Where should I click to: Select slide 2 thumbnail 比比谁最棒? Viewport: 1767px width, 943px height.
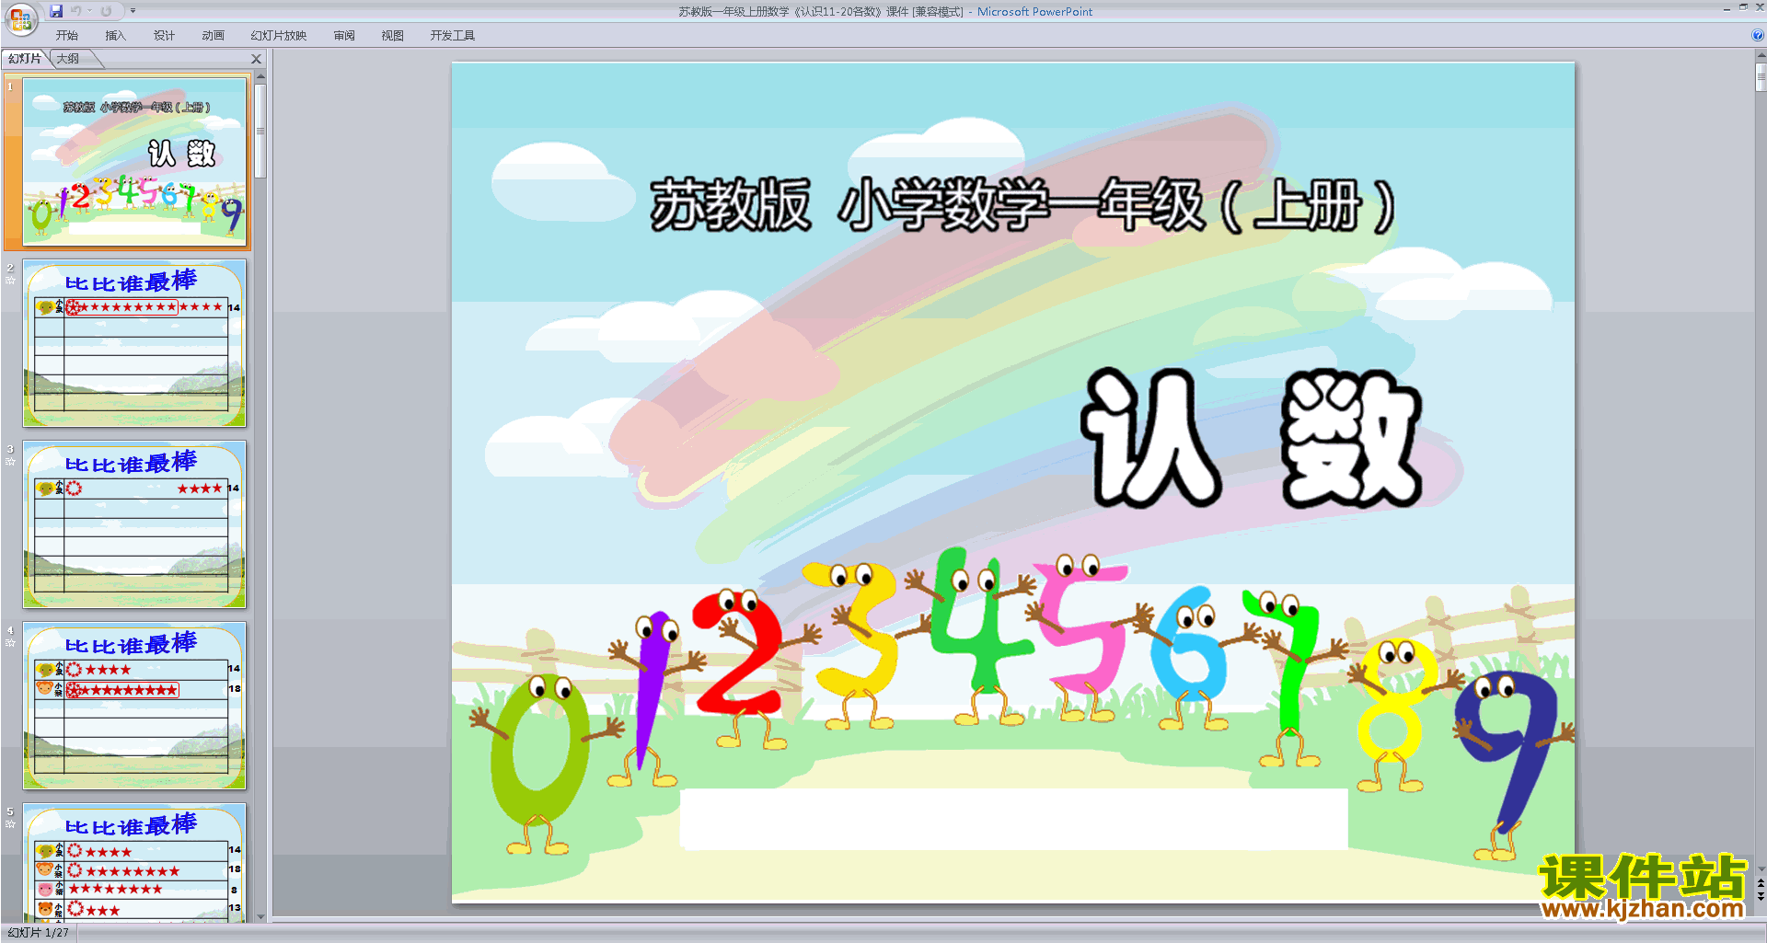coord(134,343)
